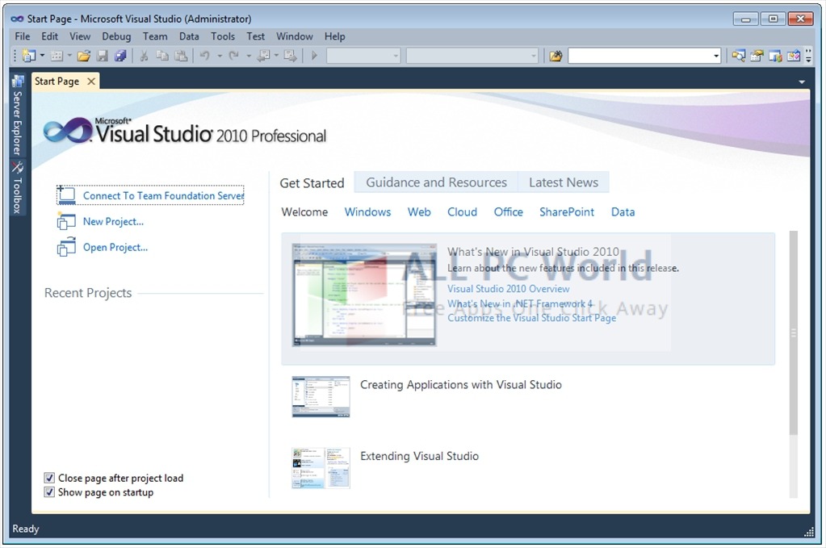
Task: Click the Redo arrow icon
Action: [234, 55]
